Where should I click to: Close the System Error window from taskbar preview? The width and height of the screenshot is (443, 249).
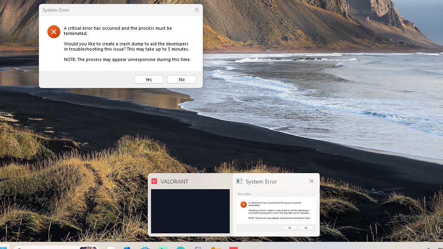312,181
